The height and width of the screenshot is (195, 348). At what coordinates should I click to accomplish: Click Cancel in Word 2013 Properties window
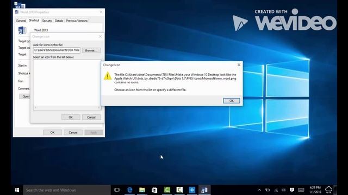coord(73,132)
